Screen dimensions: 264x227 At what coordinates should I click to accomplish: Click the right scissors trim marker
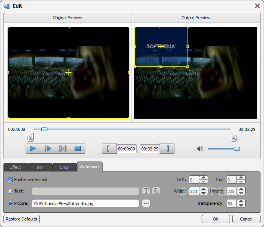point(233,137)
